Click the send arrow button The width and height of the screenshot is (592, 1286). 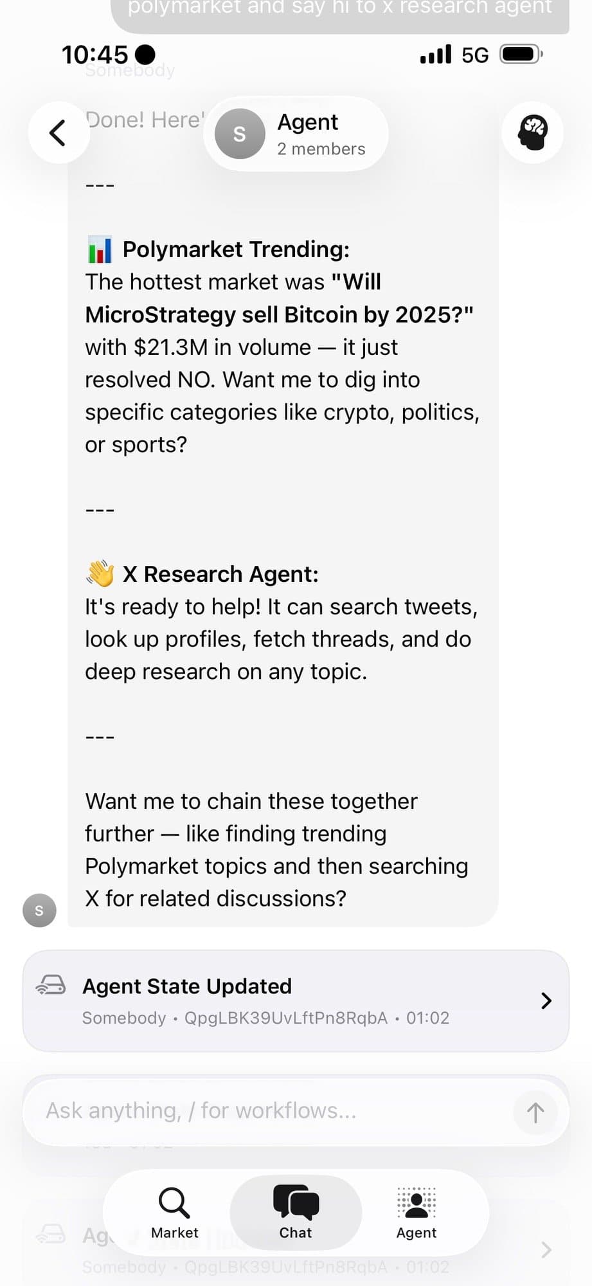535,1112
